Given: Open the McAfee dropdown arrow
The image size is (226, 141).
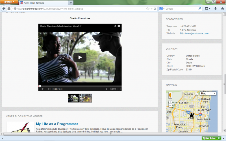Looking at the screenshot, I should 224,138.
